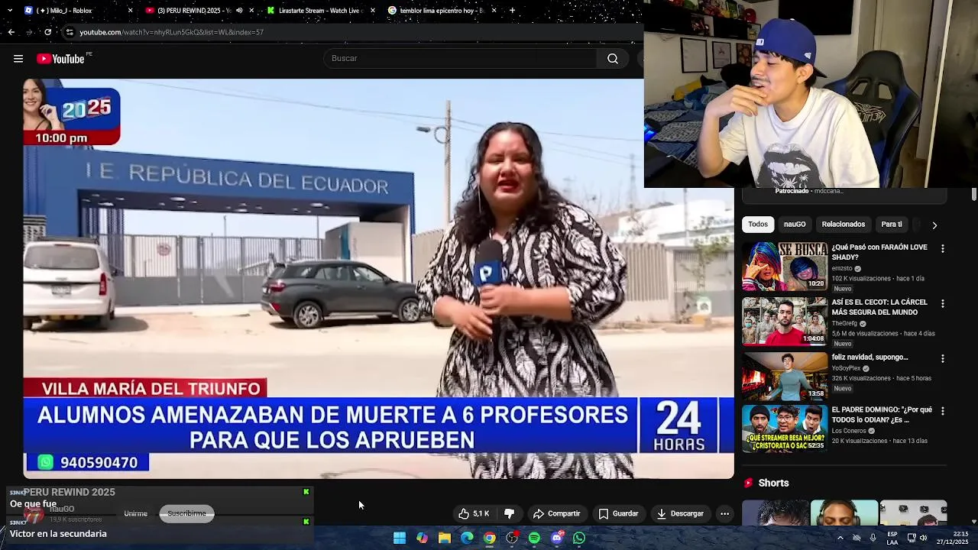Open options menu for CECOT cárcel video
The height and width of the screenshot is (550, 978).
pyautogui.click(x=942, y=304)
